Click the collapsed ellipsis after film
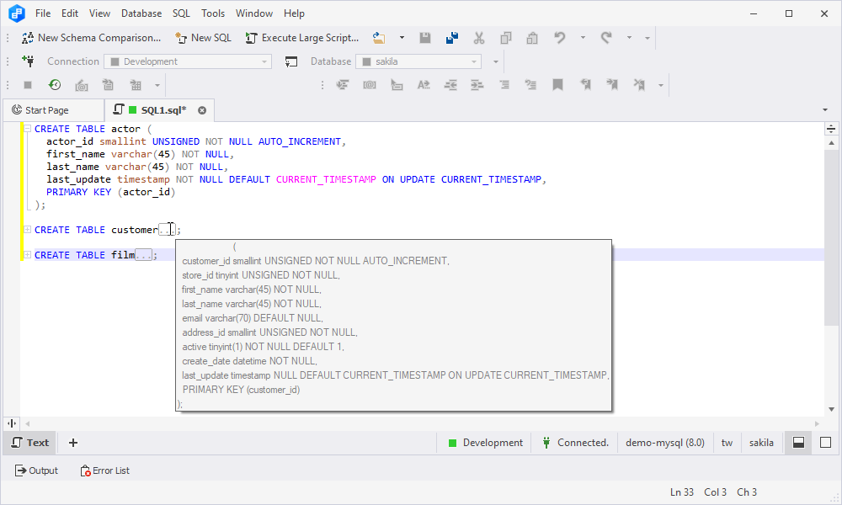Image resolution: width=842 pixels, height=505 pixels. [143, 255]
